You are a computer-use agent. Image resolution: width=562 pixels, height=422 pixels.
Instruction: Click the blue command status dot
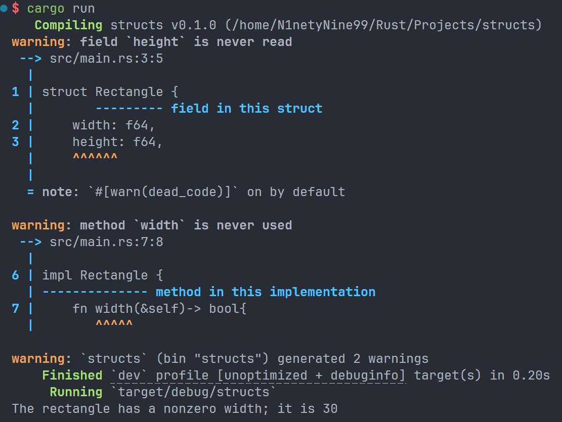tap(4, 8)
